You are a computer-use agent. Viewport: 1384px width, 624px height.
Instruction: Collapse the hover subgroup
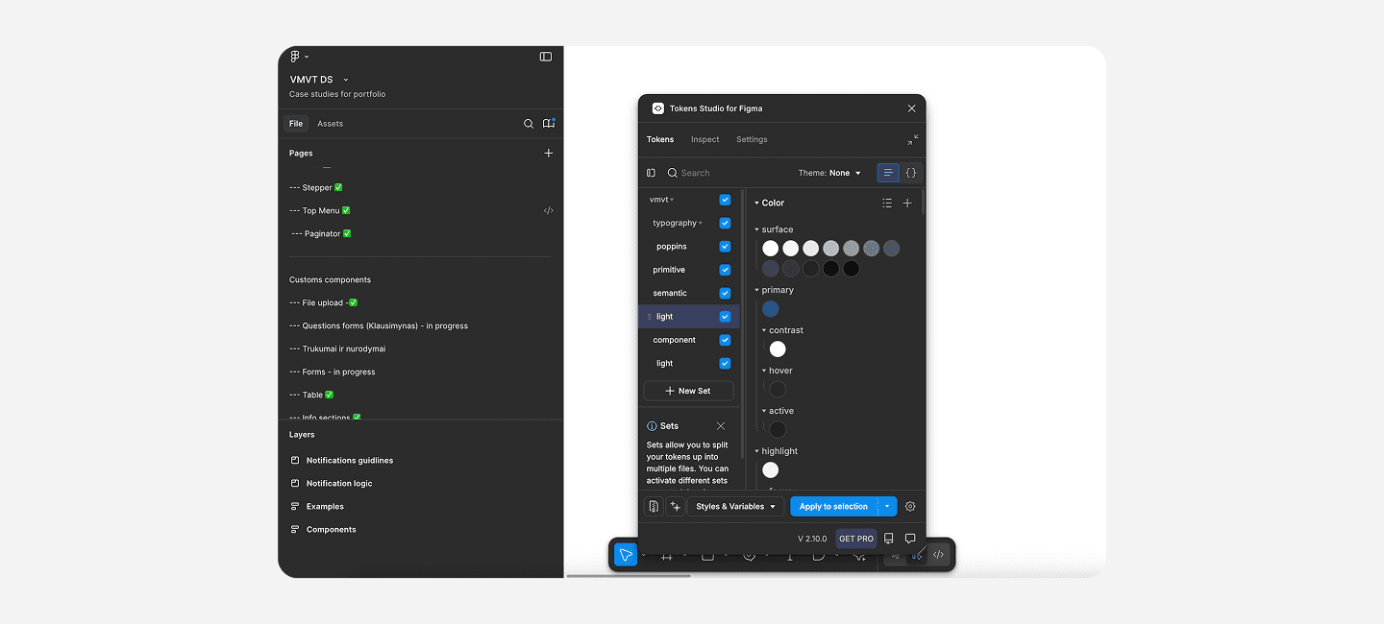click(x=764, y=371)
